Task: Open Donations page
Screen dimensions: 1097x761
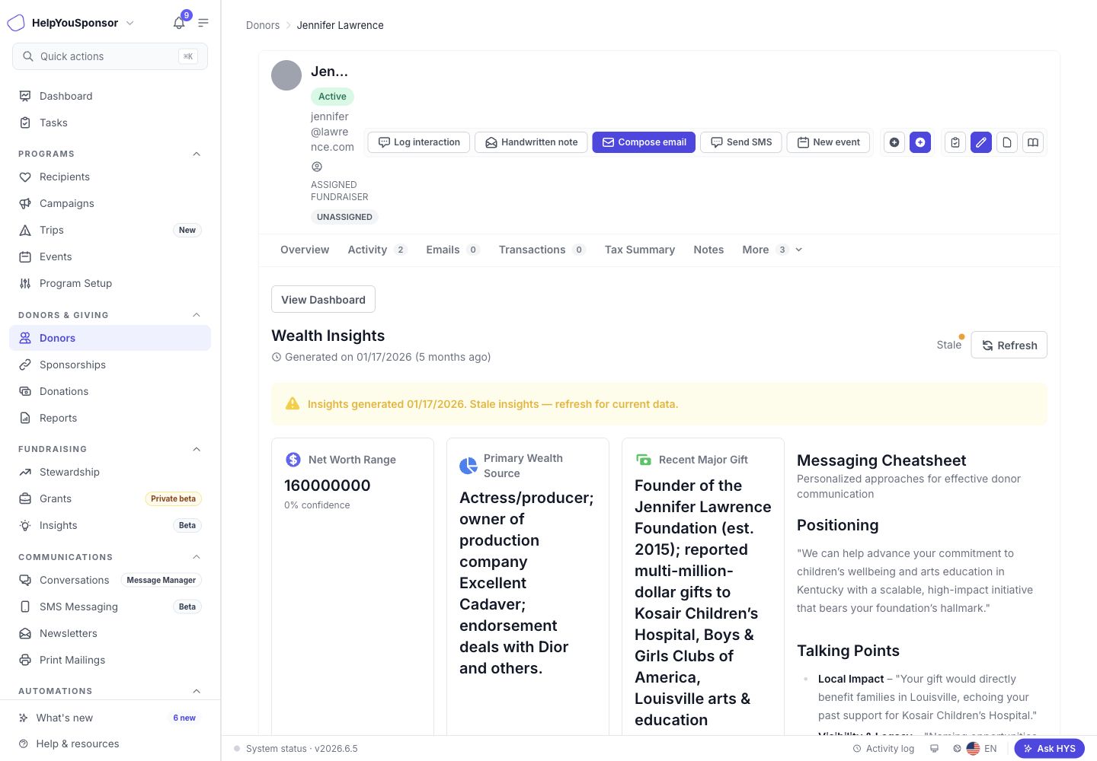Action: [x=110, y=391]
